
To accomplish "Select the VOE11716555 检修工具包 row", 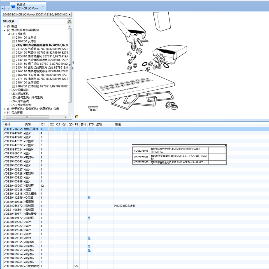I will (136, 129).
